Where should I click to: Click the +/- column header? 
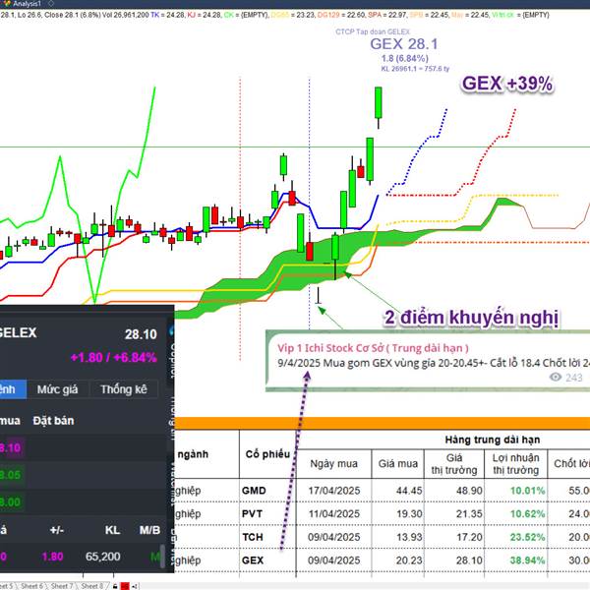tap(56, 530)
